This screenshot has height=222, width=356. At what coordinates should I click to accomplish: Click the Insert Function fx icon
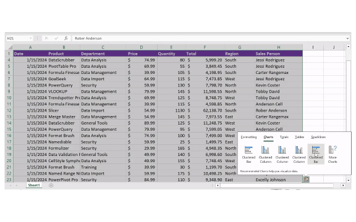[x=66, y=38]
